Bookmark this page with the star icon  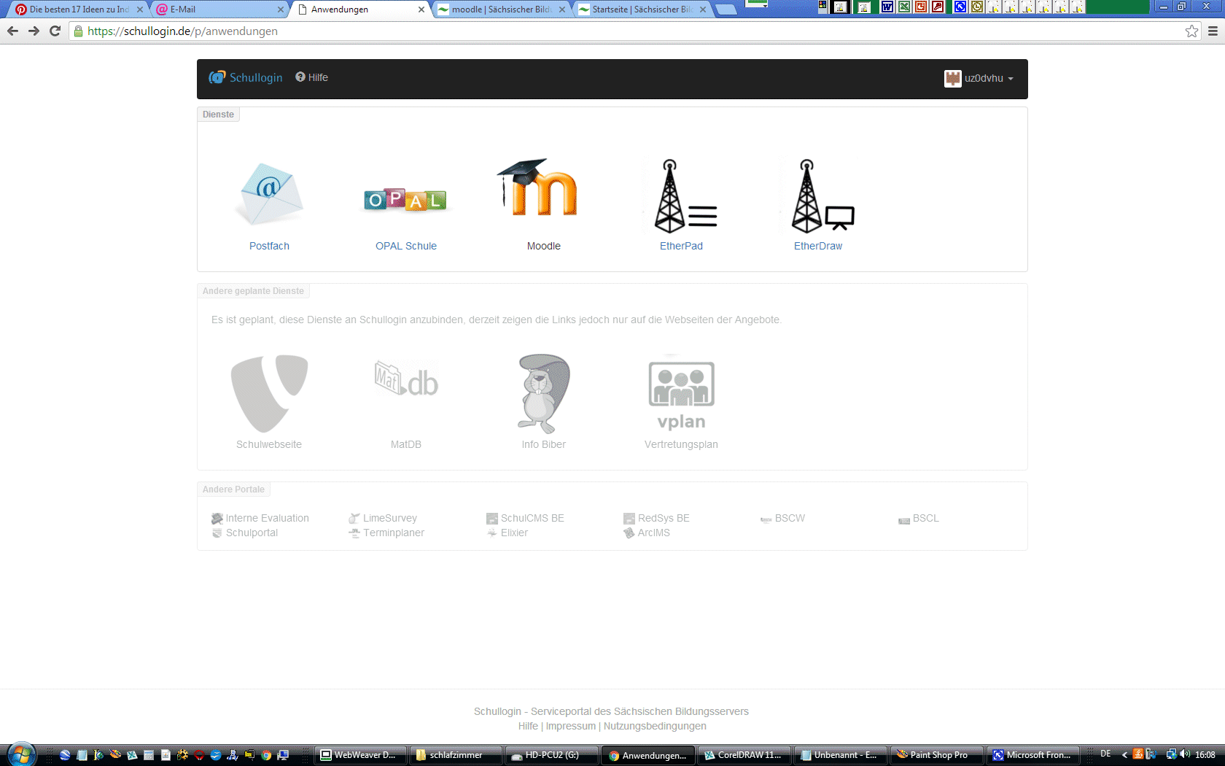pos(1191,31)
